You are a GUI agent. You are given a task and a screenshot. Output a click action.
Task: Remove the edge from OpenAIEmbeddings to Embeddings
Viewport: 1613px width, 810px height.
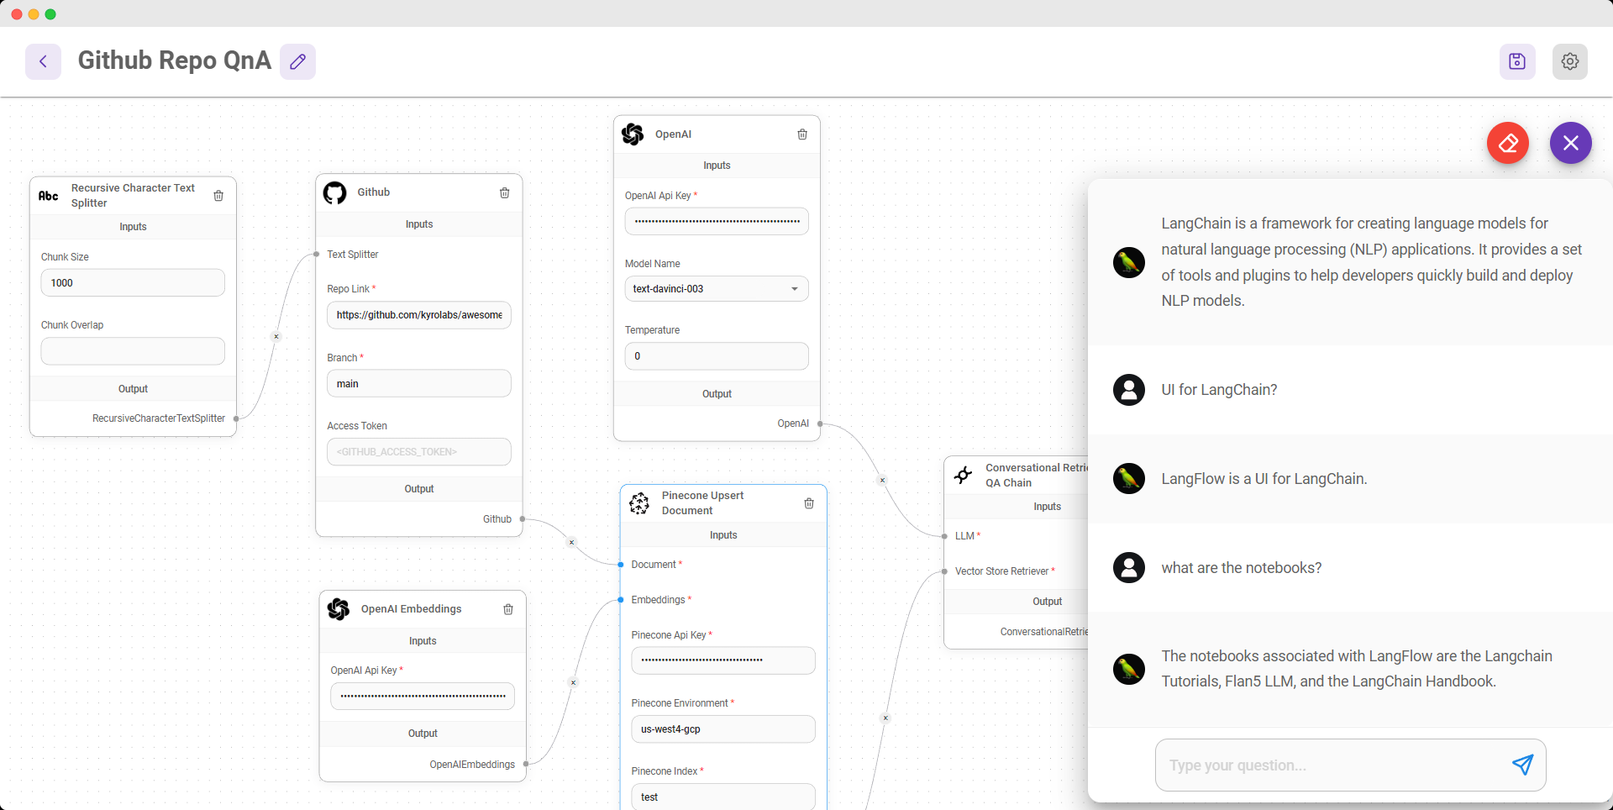pyautogui.click(x=574, y=682)
